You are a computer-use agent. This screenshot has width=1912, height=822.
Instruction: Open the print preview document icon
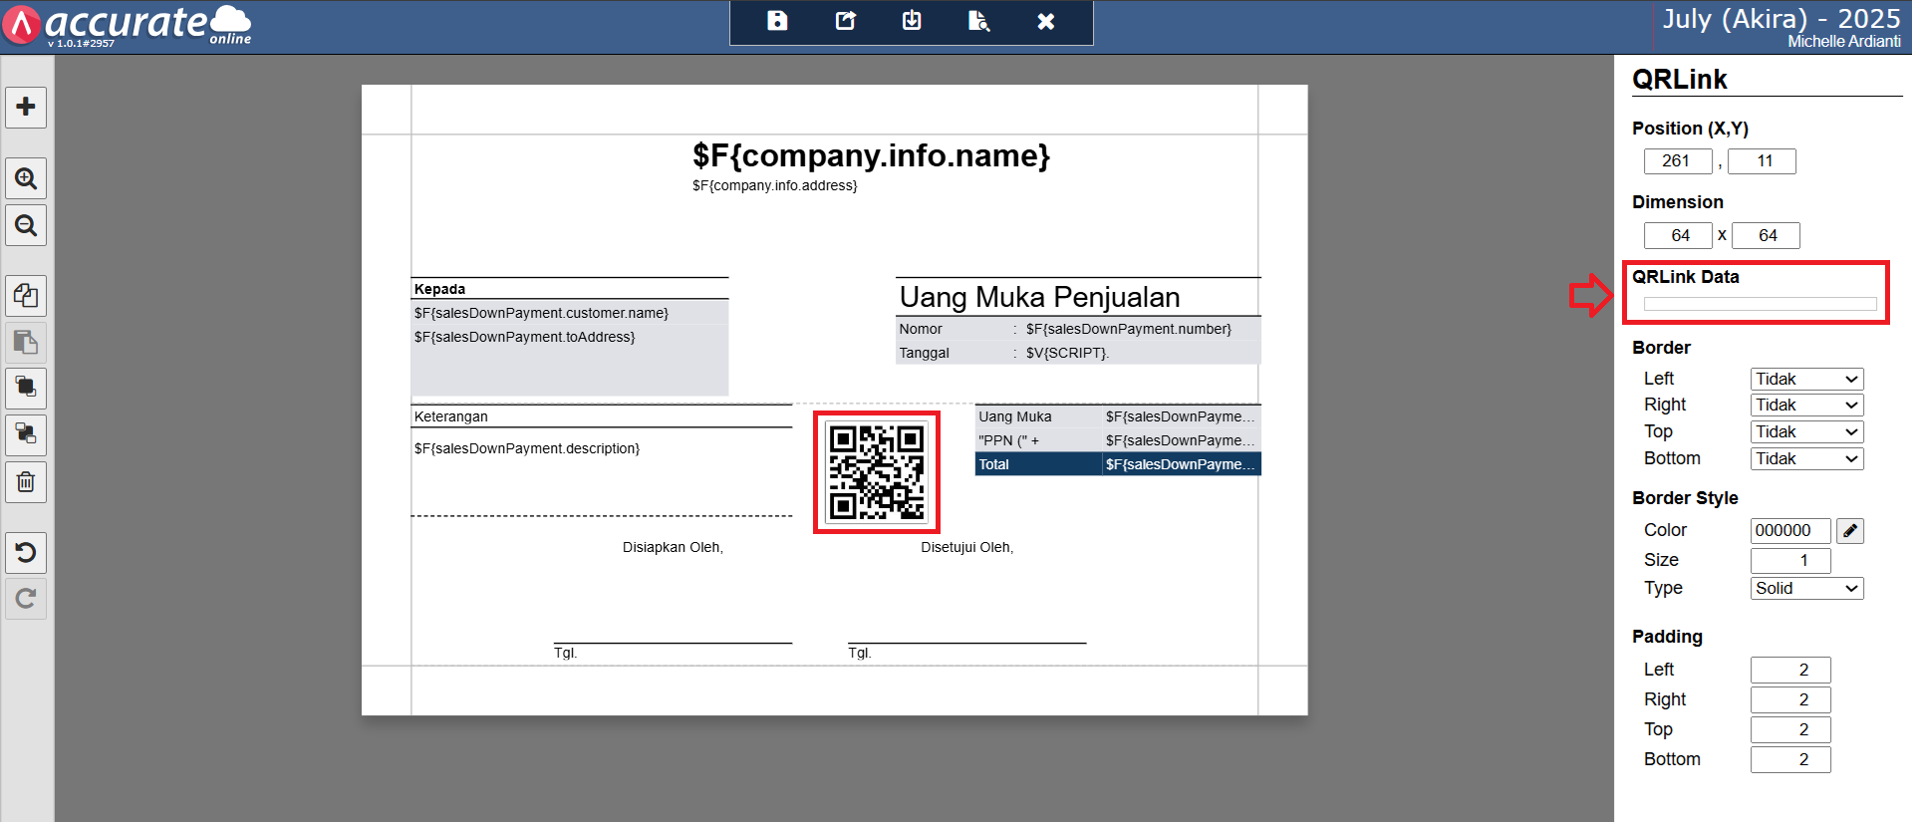pos(978,21)
